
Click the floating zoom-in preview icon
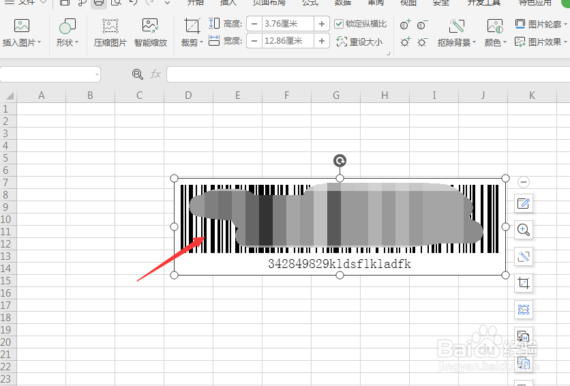(x=524, y=230)
